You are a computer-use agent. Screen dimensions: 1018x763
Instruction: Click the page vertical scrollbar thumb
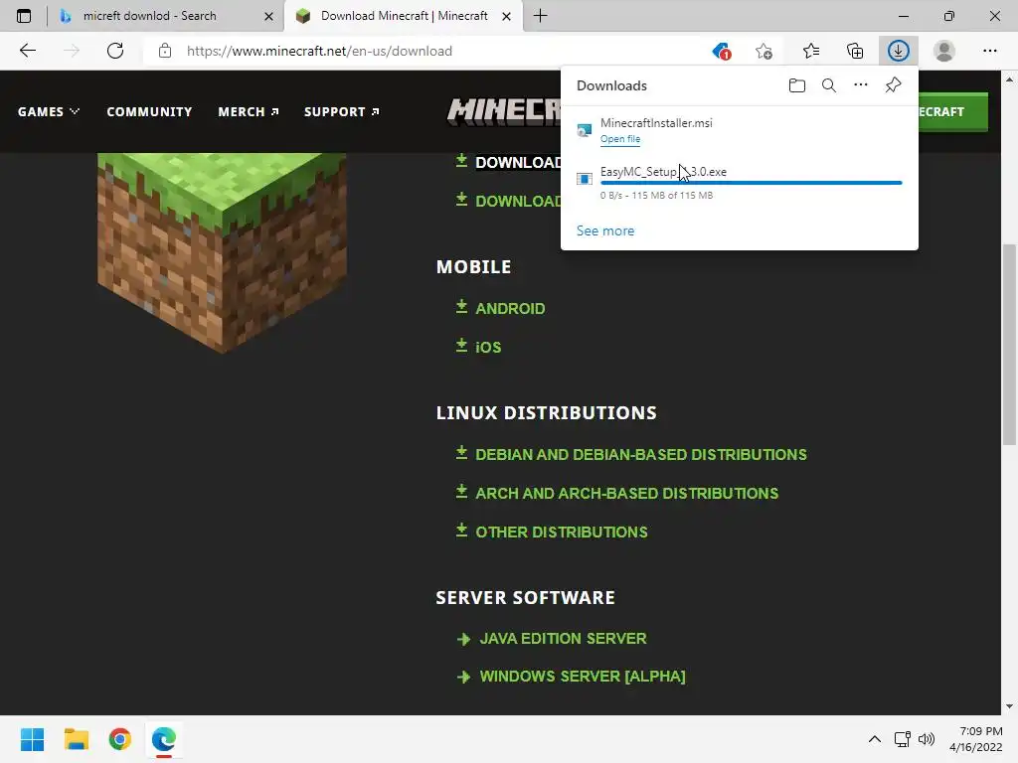[1009, 344]
